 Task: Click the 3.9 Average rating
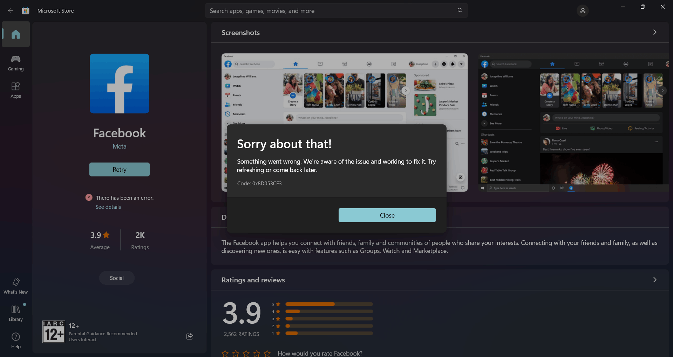[x=100, y=240]
